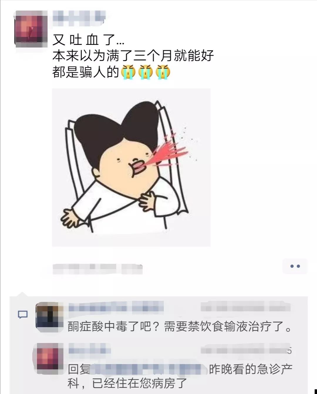Tap the first crying emoji after "都是骗人的"
The image size is (317, 394).
129,72
